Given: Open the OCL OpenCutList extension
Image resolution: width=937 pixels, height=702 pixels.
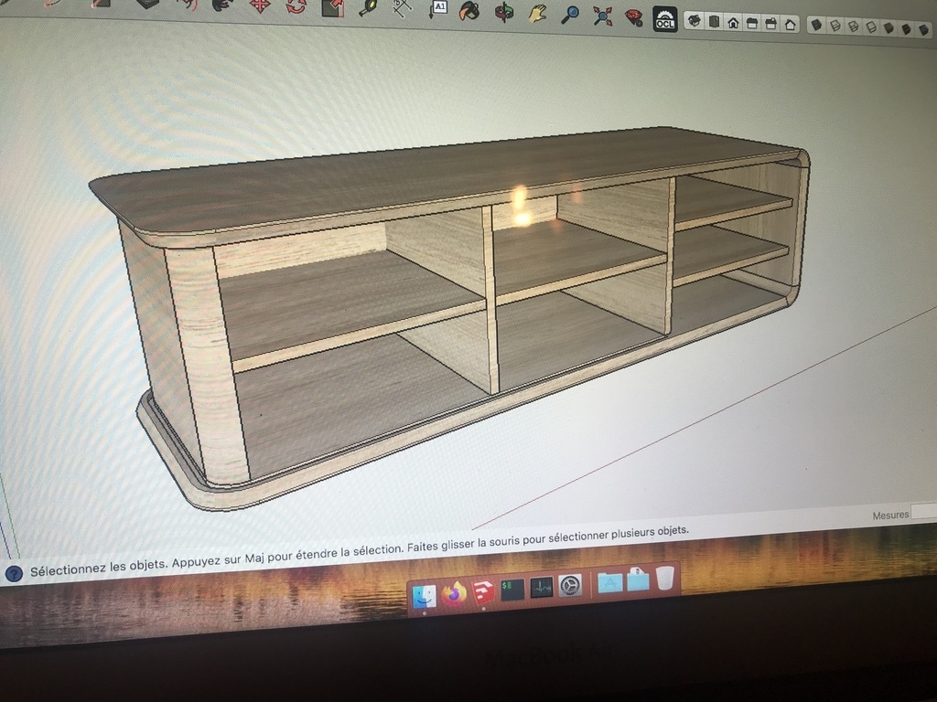Looking at the screenshot, I should click(x=664, y=20).
